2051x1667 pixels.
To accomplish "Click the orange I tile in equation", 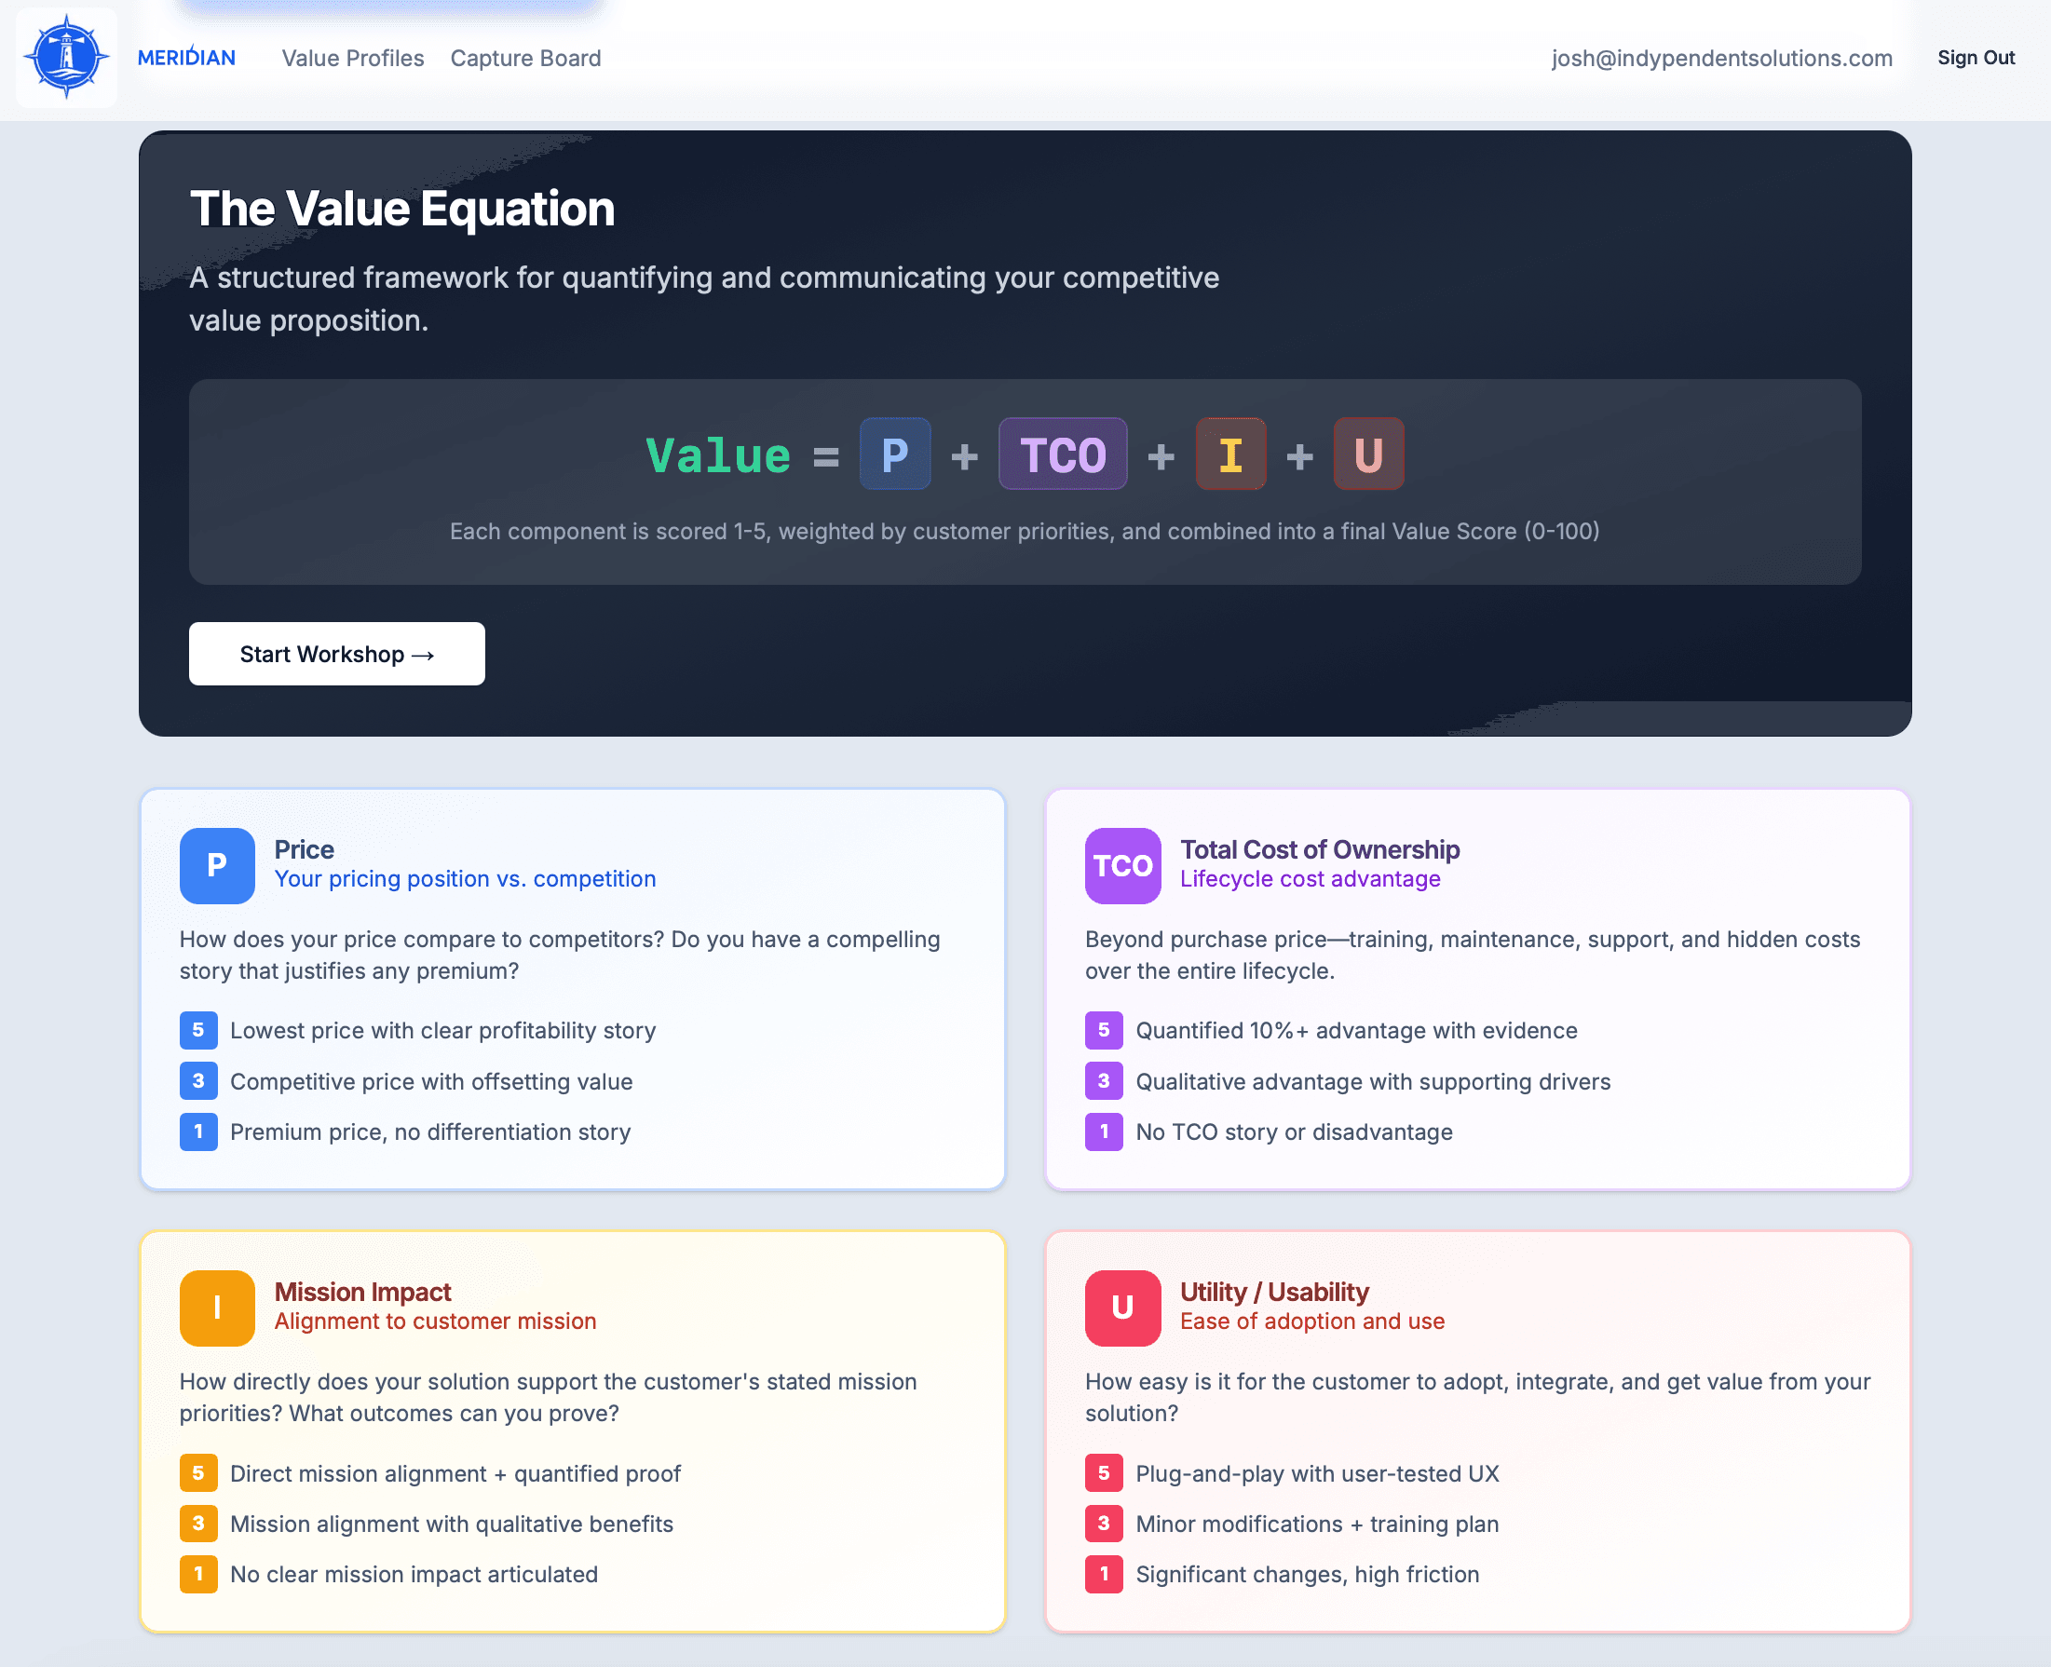I will tap(1230, 454).
